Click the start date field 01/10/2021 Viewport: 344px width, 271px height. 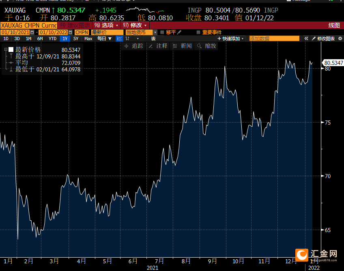15,32
